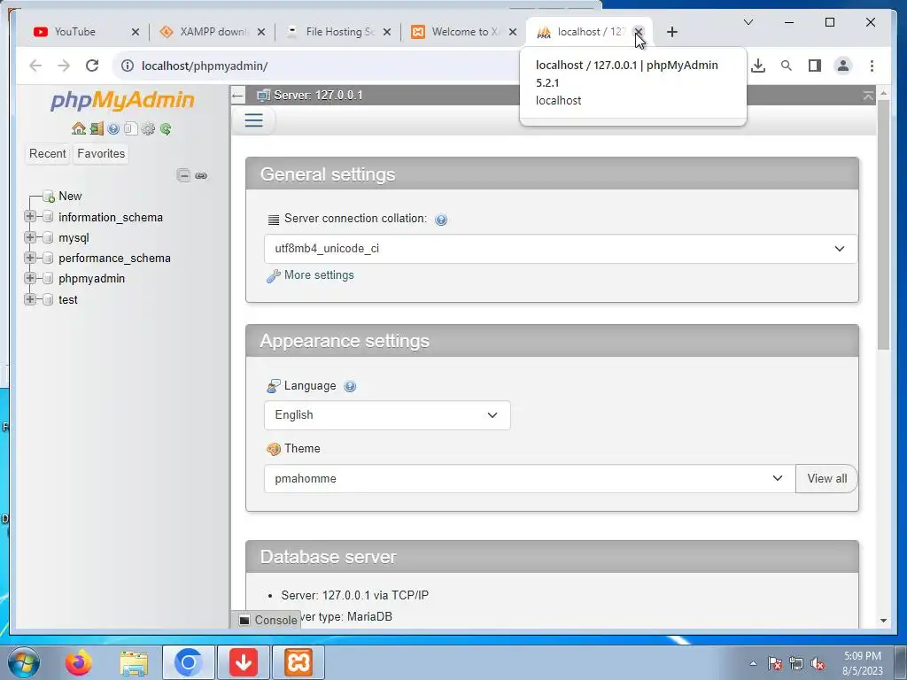Open Windows Start menu
This screenshot has height=680, width=907.
pos(24,662)
